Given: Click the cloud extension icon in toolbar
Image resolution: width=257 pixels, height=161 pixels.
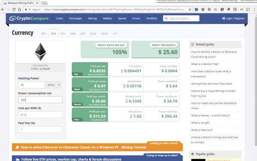Looking at the screenshot, I should [x=216, y=9].
